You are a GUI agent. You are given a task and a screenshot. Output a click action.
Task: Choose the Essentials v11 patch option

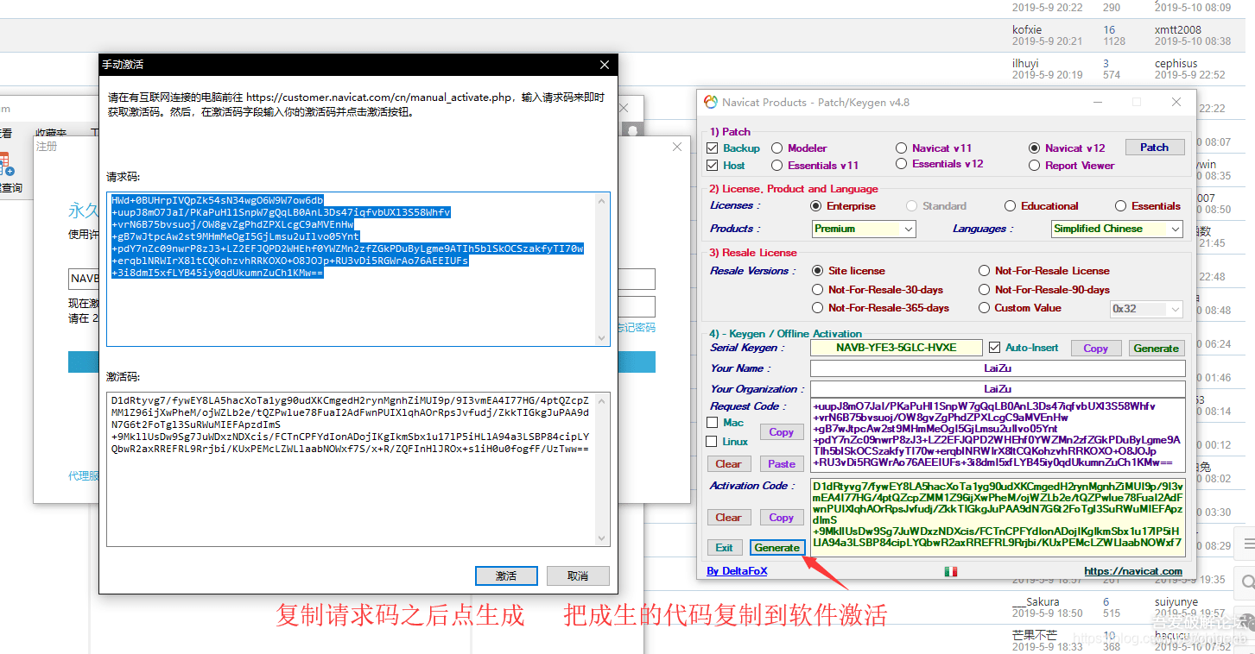point(777,166)
